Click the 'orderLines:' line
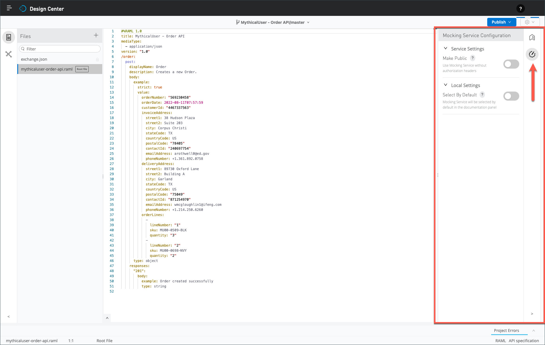545x345 pixels. 153,215
